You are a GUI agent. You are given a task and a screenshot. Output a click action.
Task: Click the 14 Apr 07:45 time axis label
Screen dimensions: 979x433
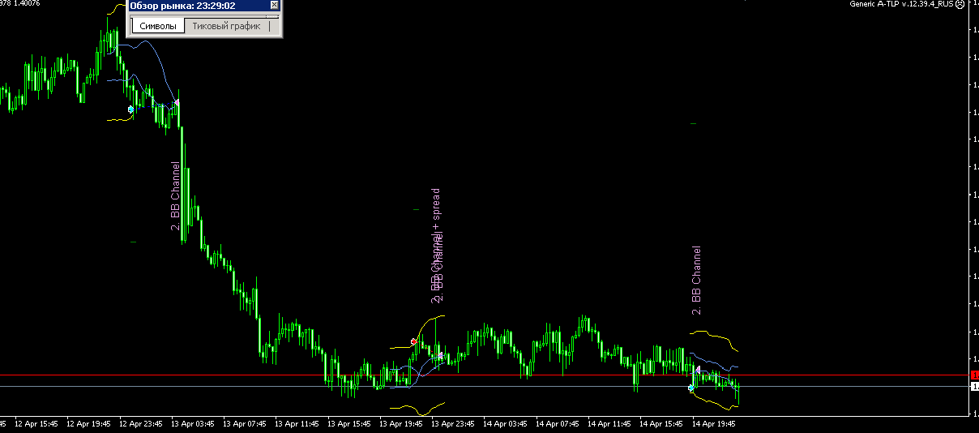556,423
